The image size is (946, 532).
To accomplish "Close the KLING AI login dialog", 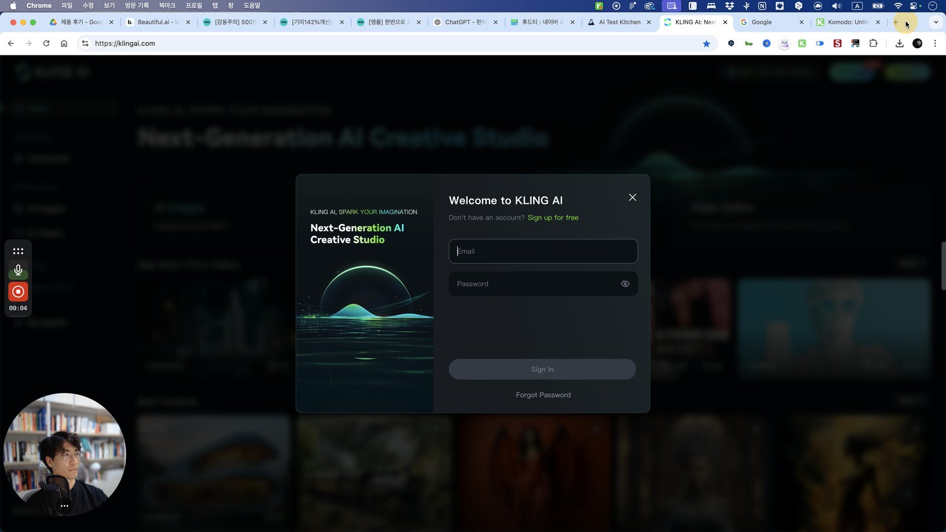I will pyautogui.click(x=633, y=197).
